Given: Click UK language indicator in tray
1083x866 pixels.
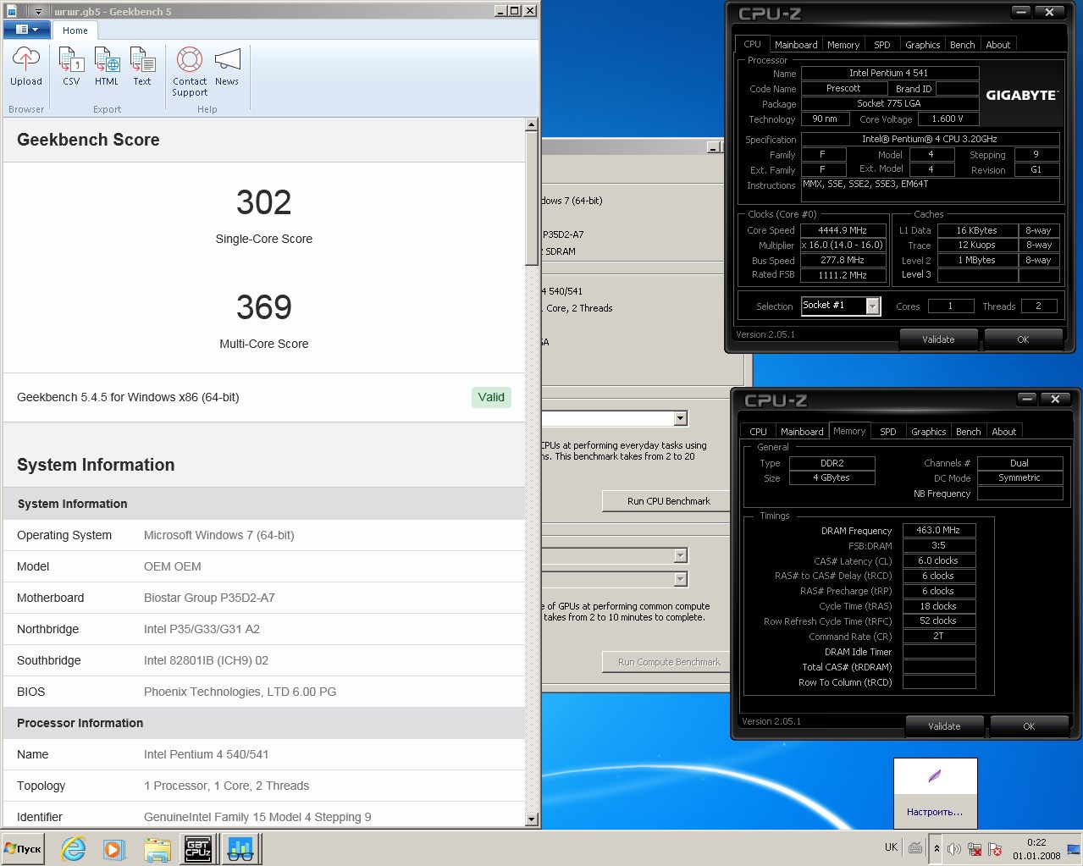Looking at the screenshot, I should [x=891, y=847].
